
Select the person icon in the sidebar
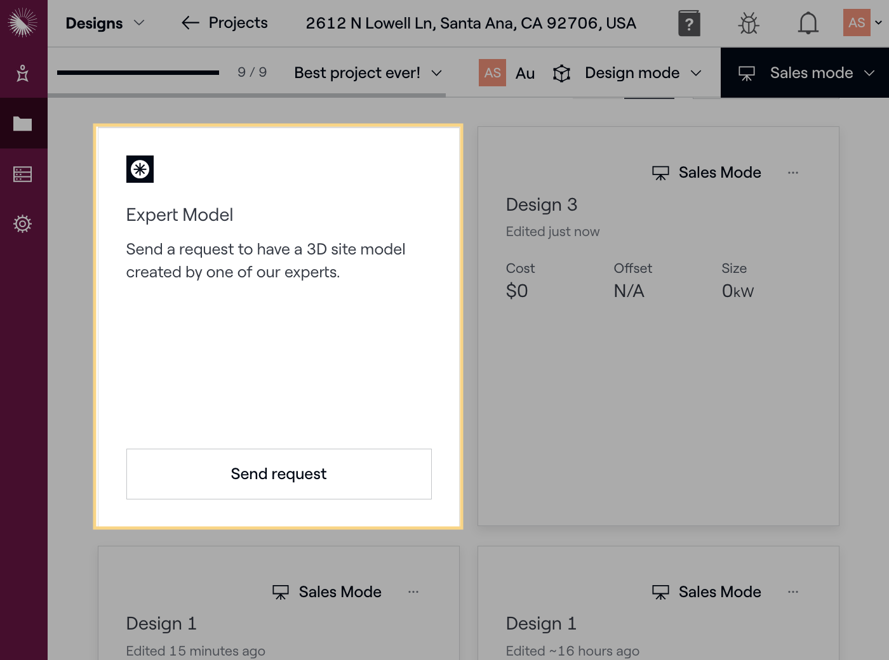click(23, 73)
